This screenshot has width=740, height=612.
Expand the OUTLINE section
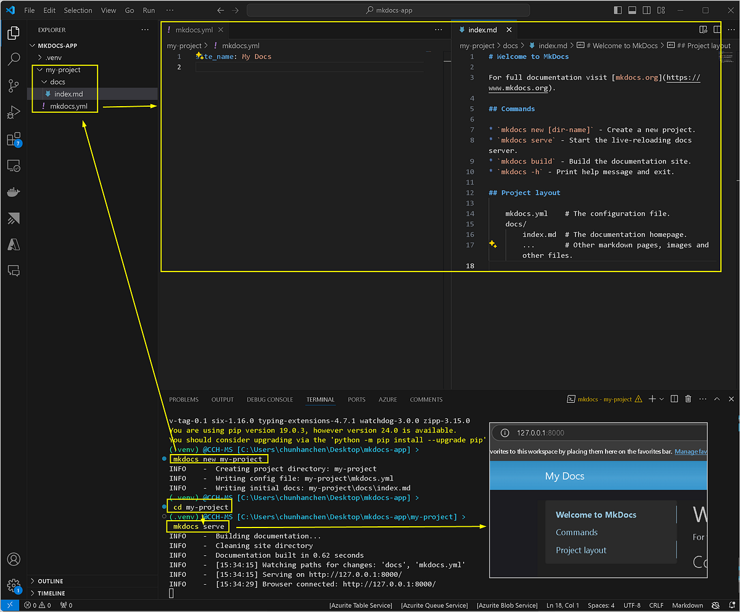click(x=51, y=581)
